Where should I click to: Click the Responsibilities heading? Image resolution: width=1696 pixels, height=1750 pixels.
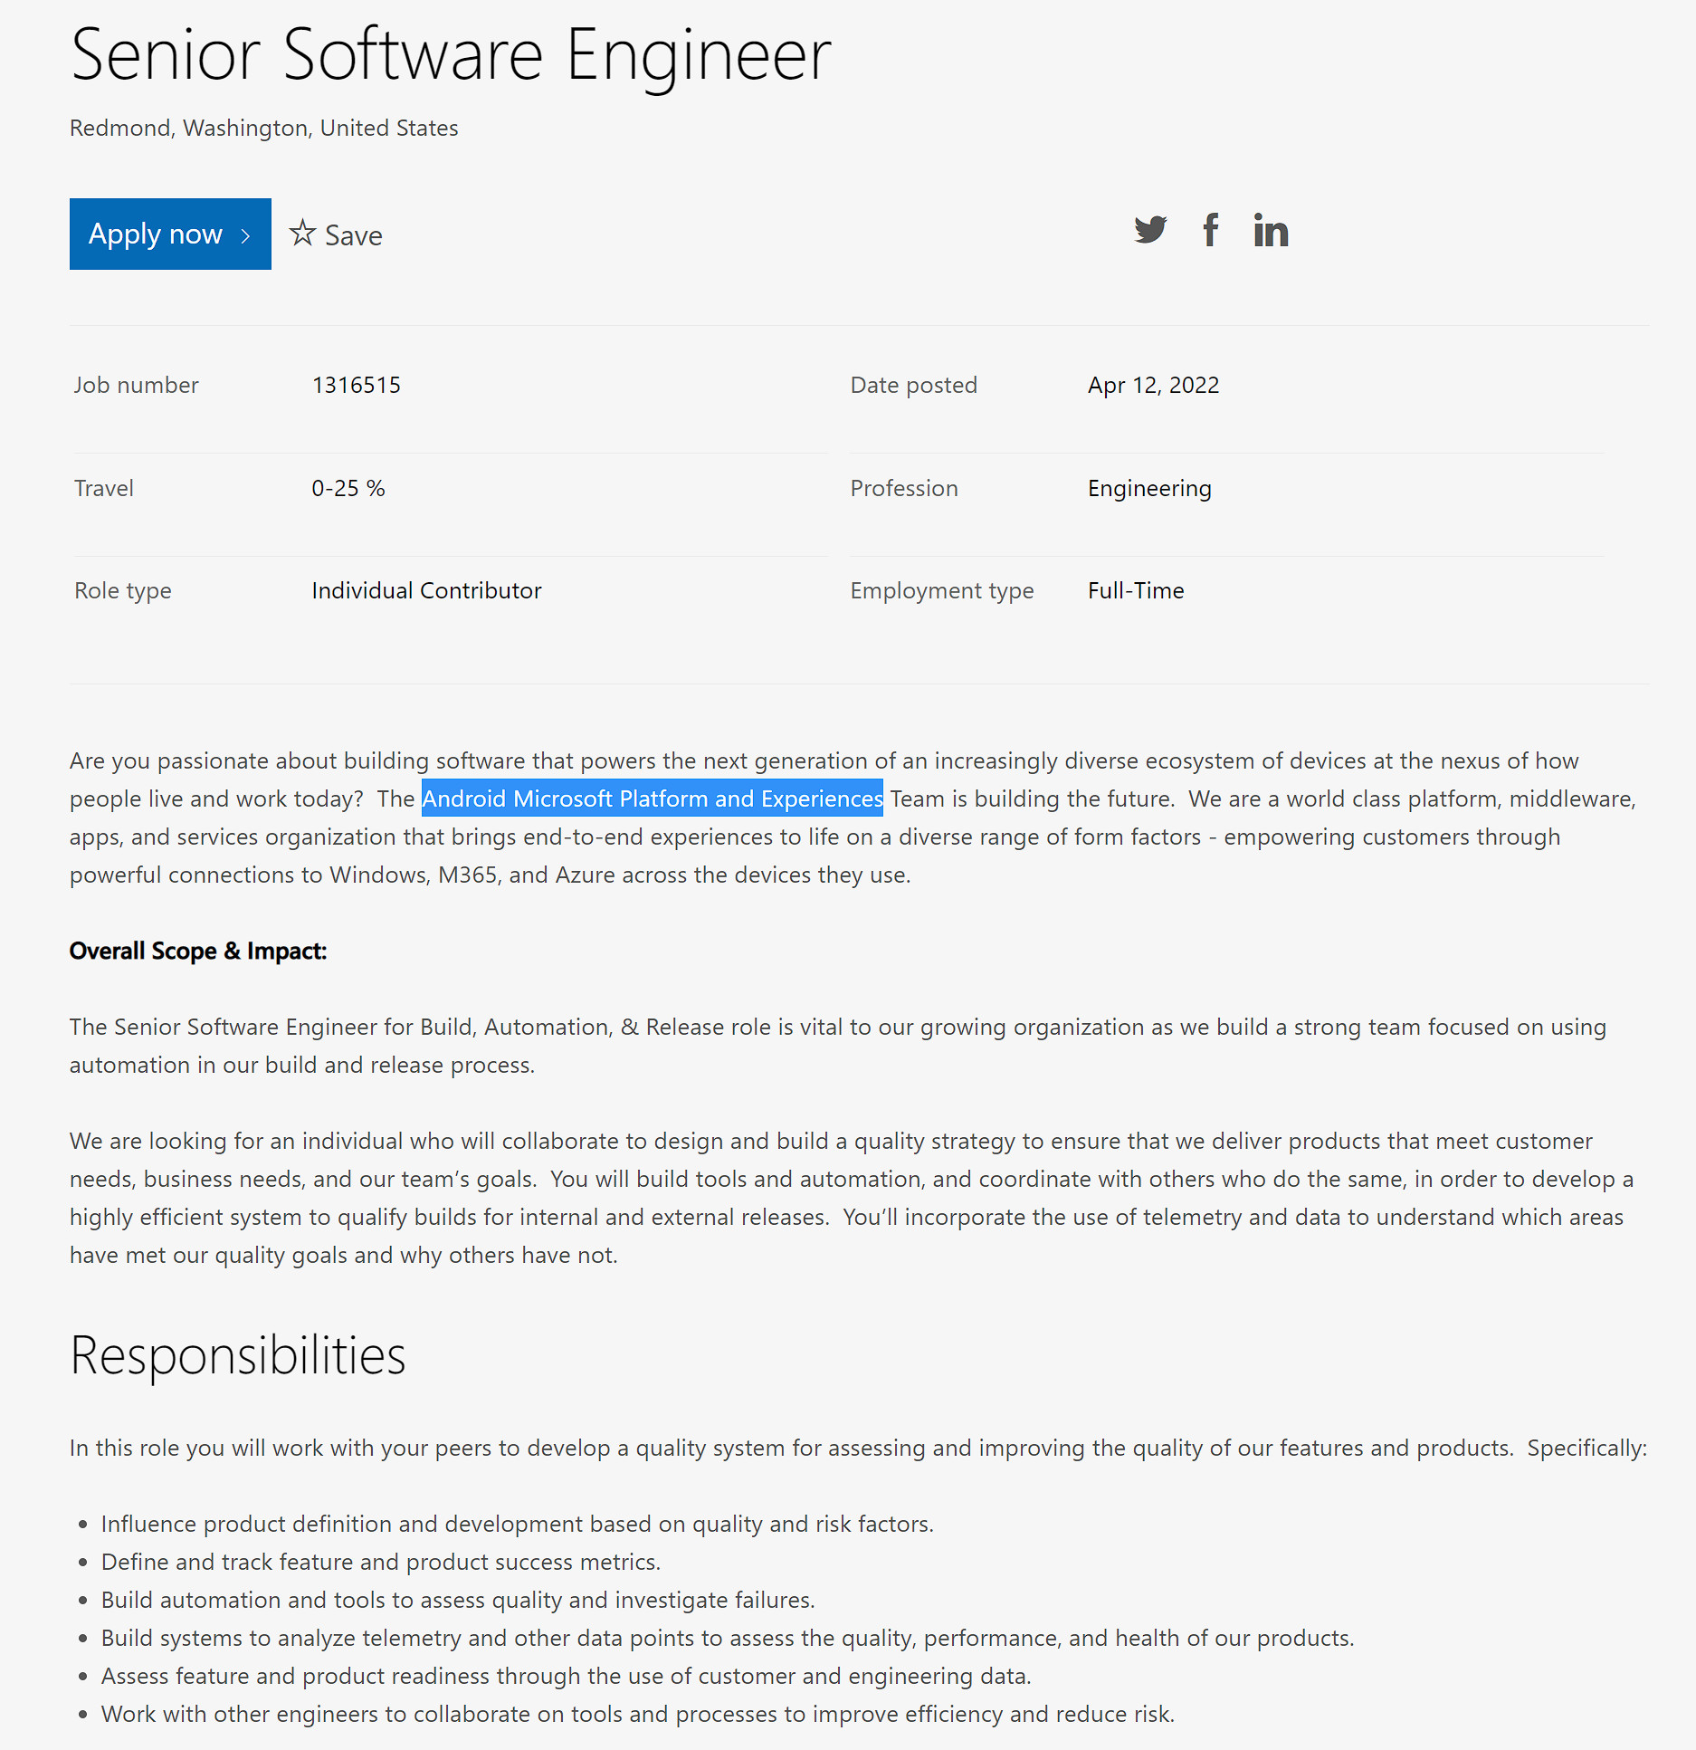click(237, 1354)
